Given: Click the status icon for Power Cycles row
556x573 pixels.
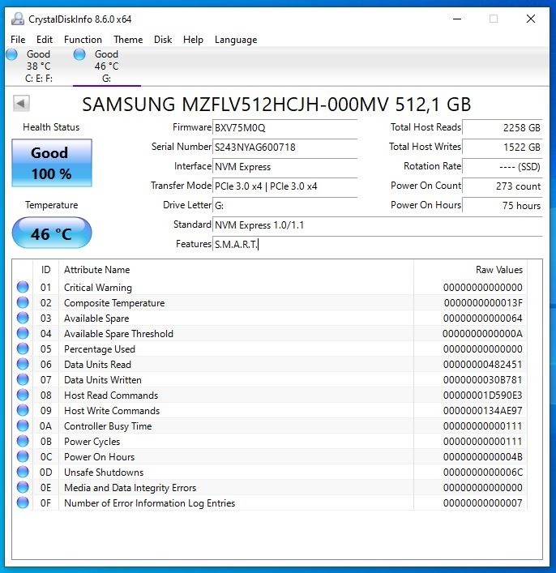Looking at the screenshot, I should (23, 441).
